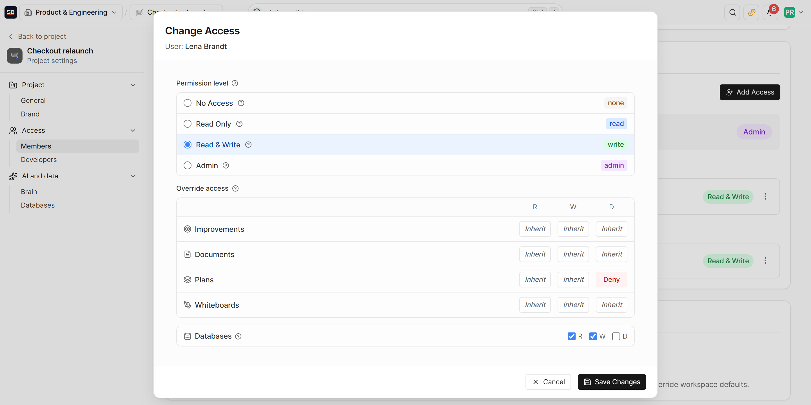Open notifications bell with badge 6
The width and height of the screenshot is (811, 405).
tap(770, 12)
